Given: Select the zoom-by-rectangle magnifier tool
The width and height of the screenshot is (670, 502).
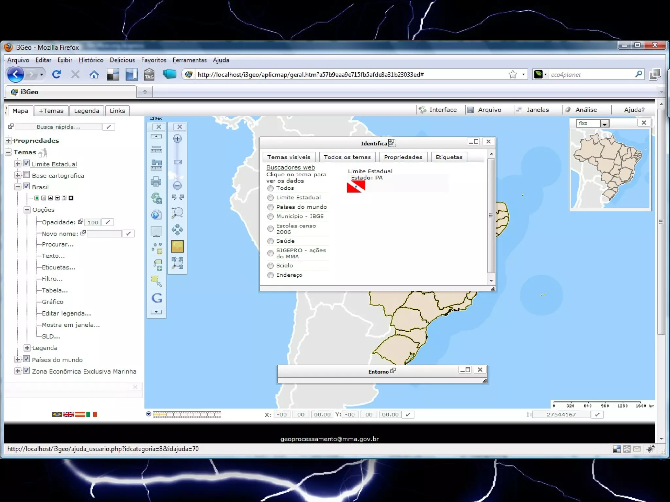Looking at the screenshot, I should click(177, 213).
